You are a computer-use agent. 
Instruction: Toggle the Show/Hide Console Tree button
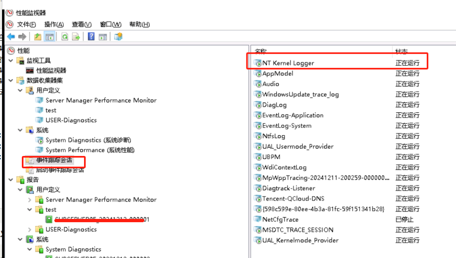point(49,37)
